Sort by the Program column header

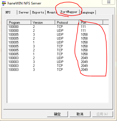click(x=19, y=23)
